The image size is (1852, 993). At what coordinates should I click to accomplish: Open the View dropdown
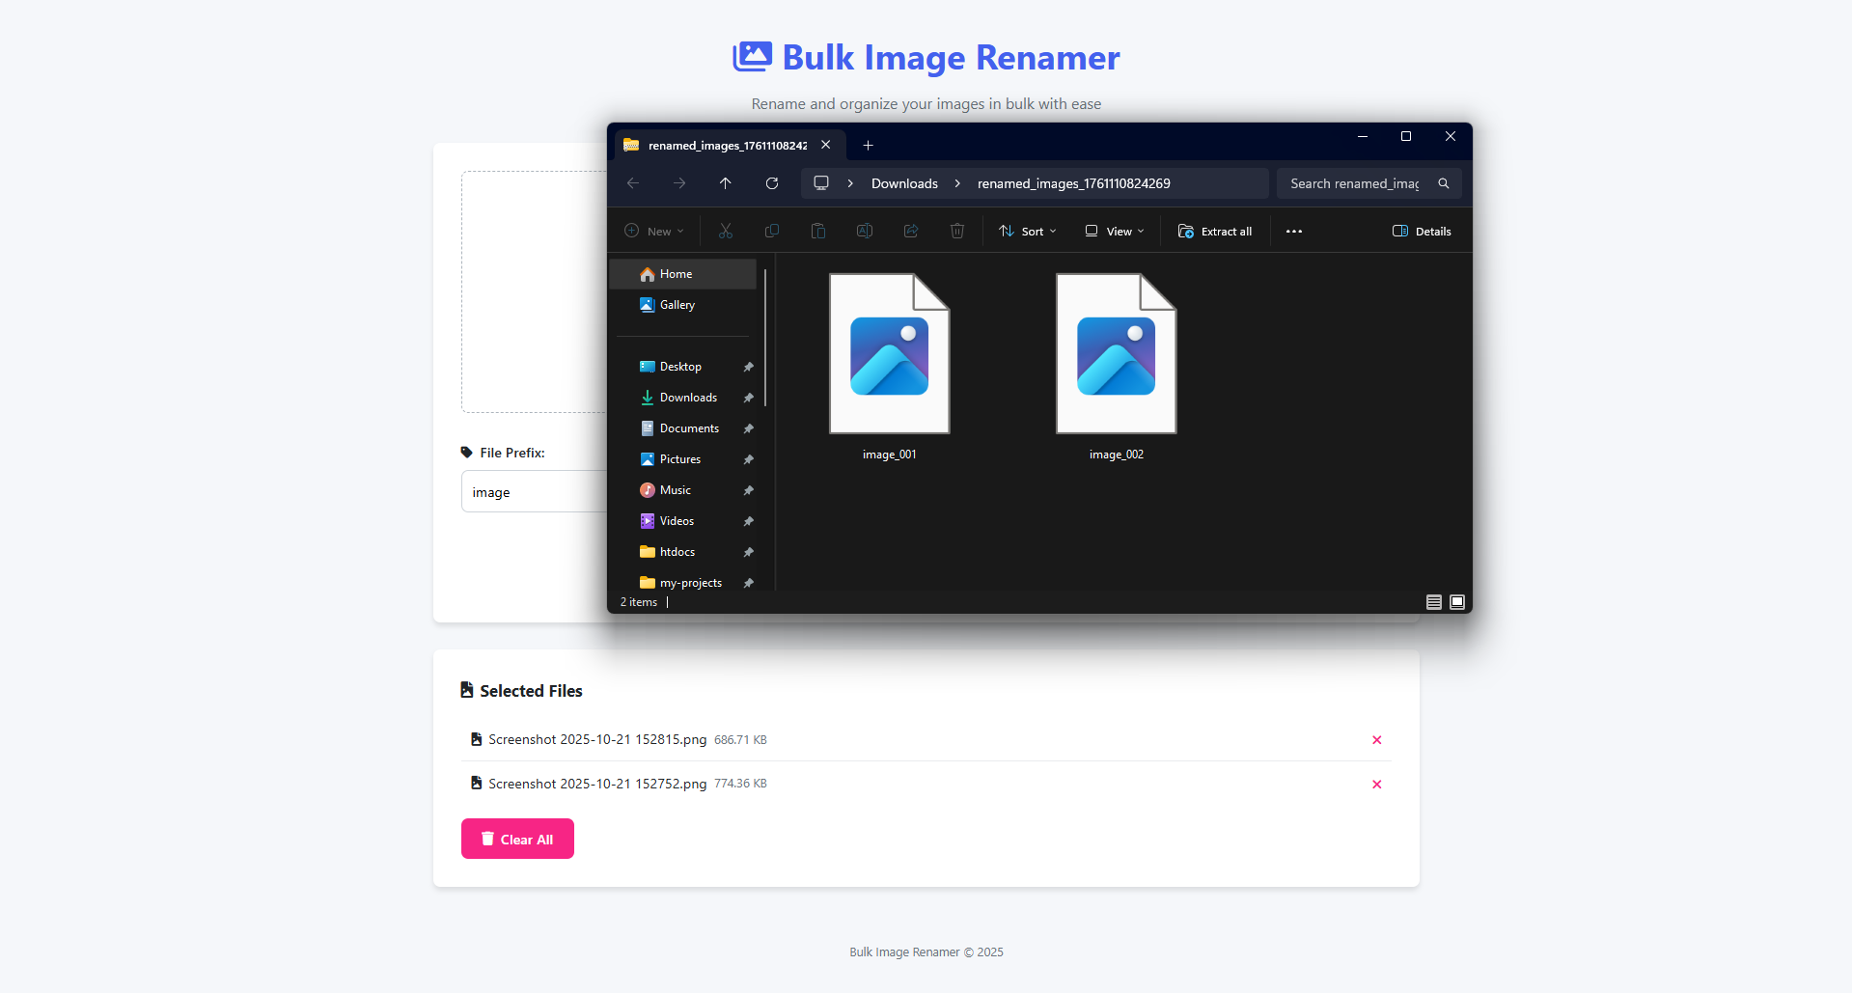1115,232
